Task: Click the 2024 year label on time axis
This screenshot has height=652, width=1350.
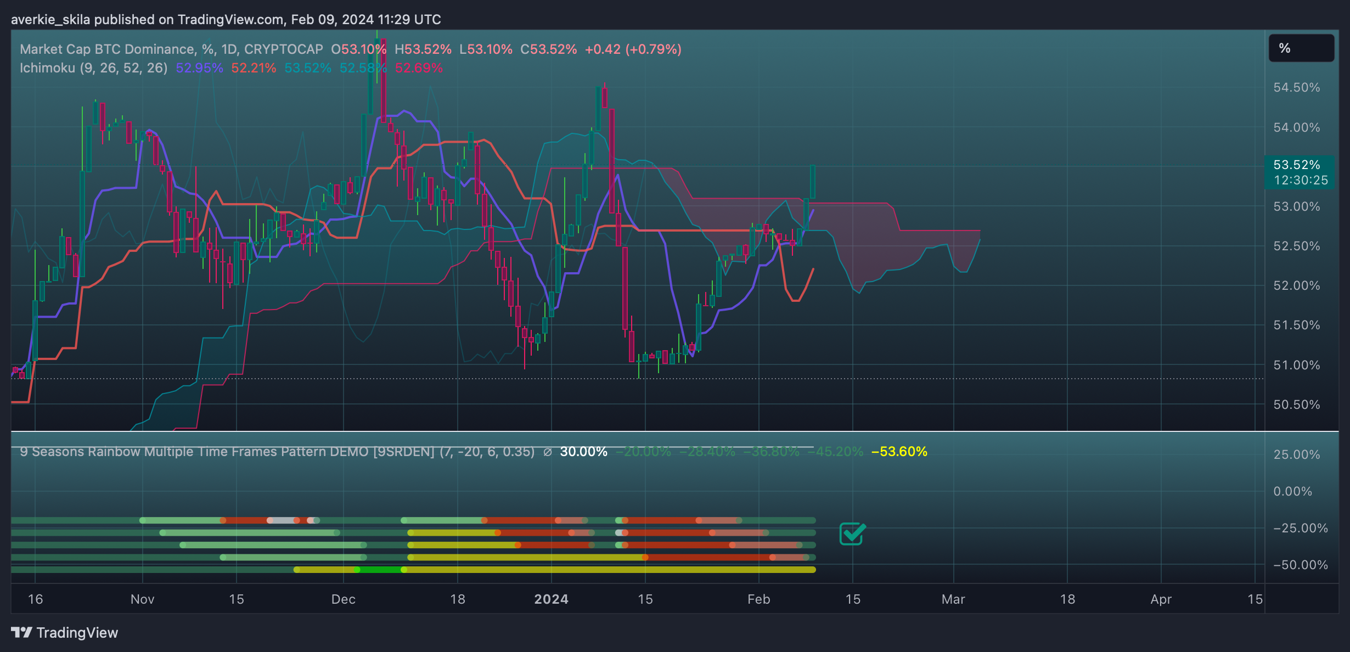Action: coord(552,599)
